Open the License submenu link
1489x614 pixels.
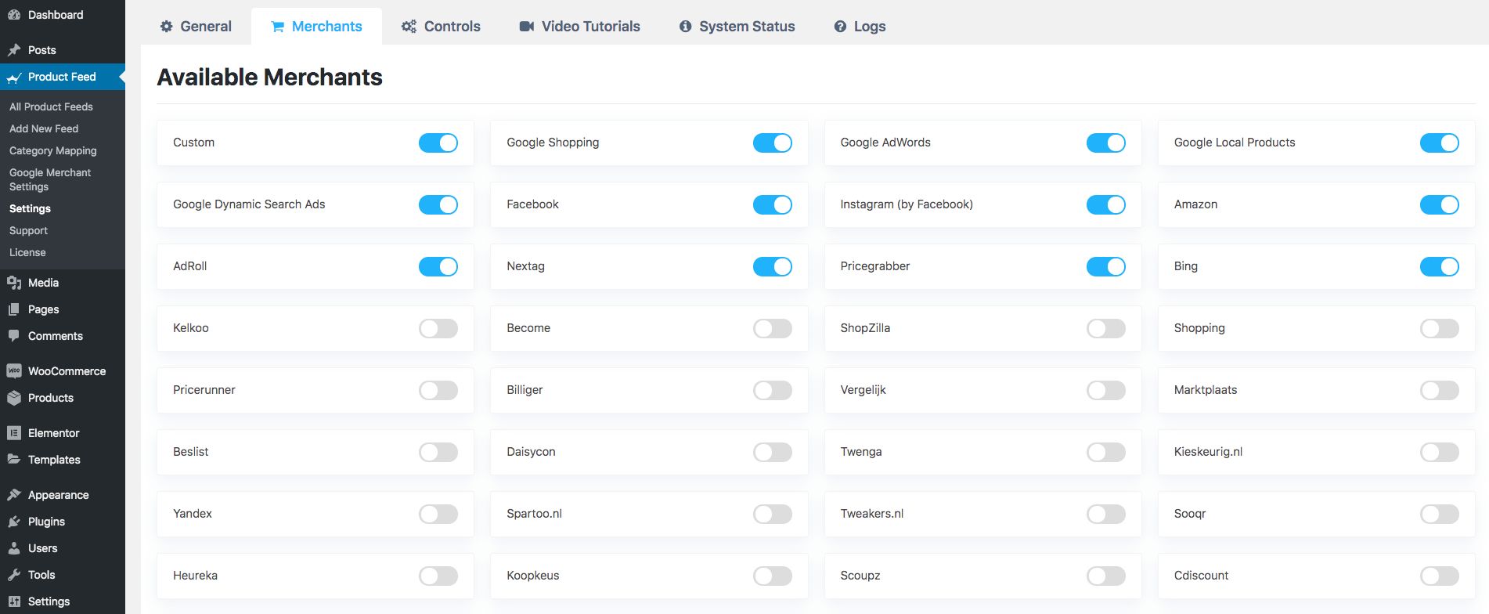(27, 252)
